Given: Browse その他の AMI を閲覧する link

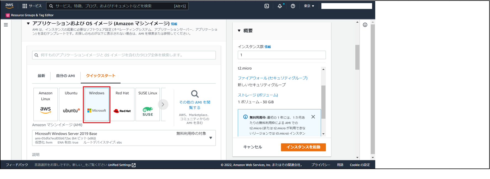Looking at the screenshot, I should [195, 105].
